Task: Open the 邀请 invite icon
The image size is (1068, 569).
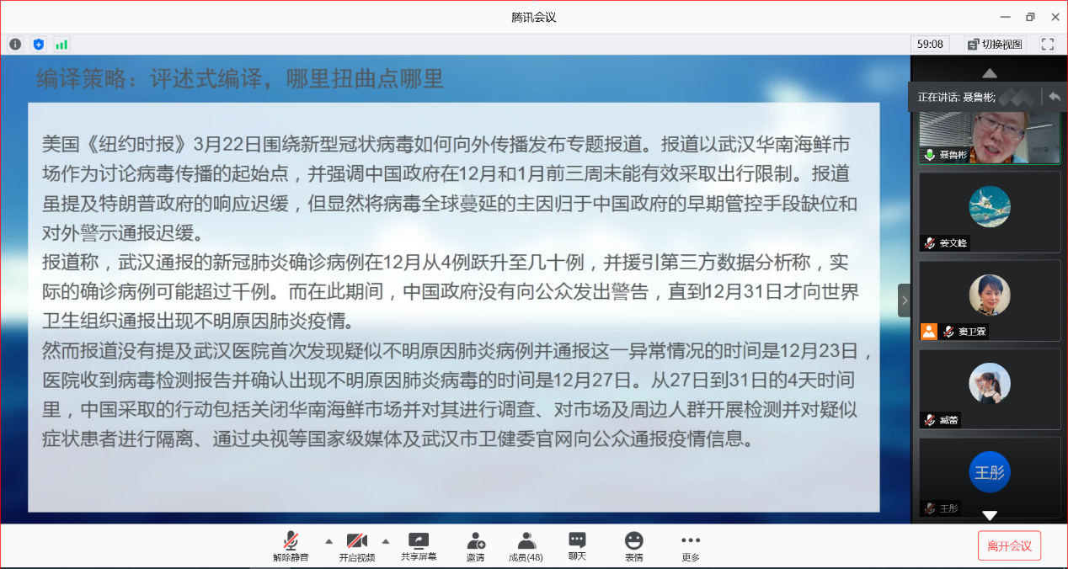Action: (x=476, y=545)
